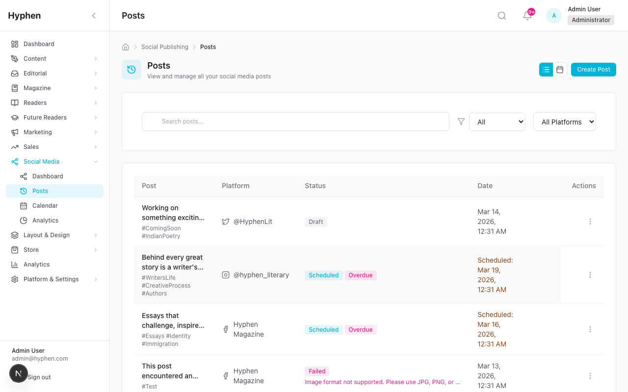Collapse the sidebar using the chevron
The image size is (628, 392).
pyautogui.click(x=94, y=15)
